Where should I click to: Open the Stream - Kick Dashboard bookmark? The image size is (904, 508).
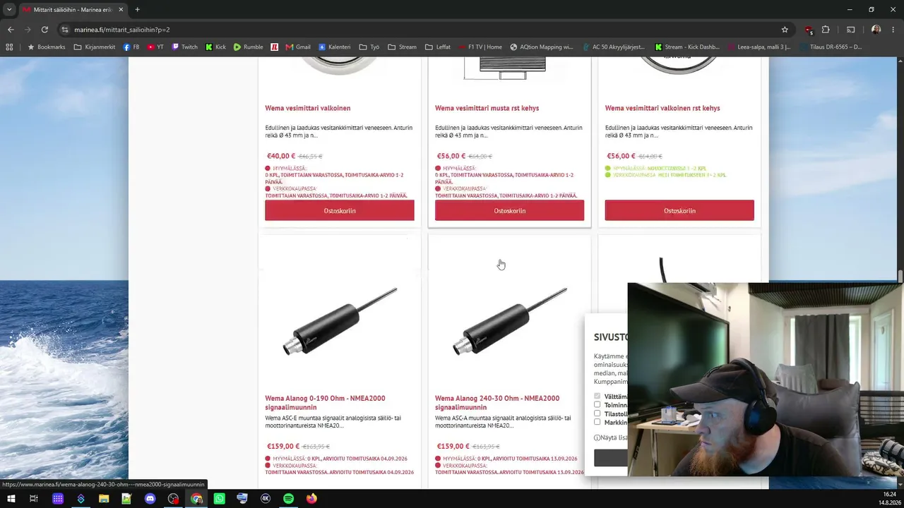pos(687,47)
